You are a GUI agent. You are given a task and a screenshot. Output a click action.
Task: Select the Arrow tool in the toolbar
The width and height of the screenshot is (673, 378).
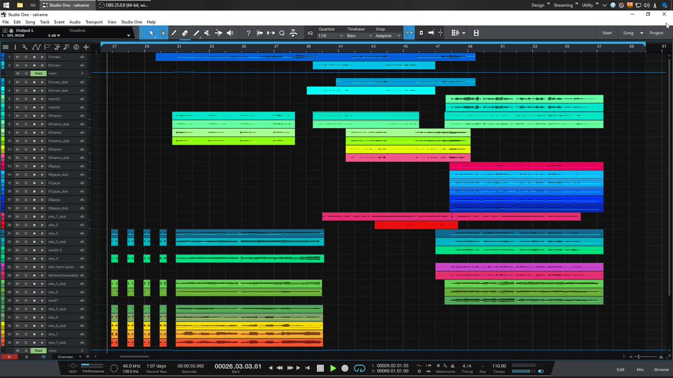151,33
